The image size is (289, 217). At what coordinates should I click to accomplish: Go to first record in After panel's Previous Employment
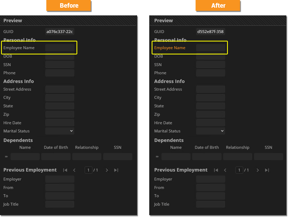tap(216, 170)
